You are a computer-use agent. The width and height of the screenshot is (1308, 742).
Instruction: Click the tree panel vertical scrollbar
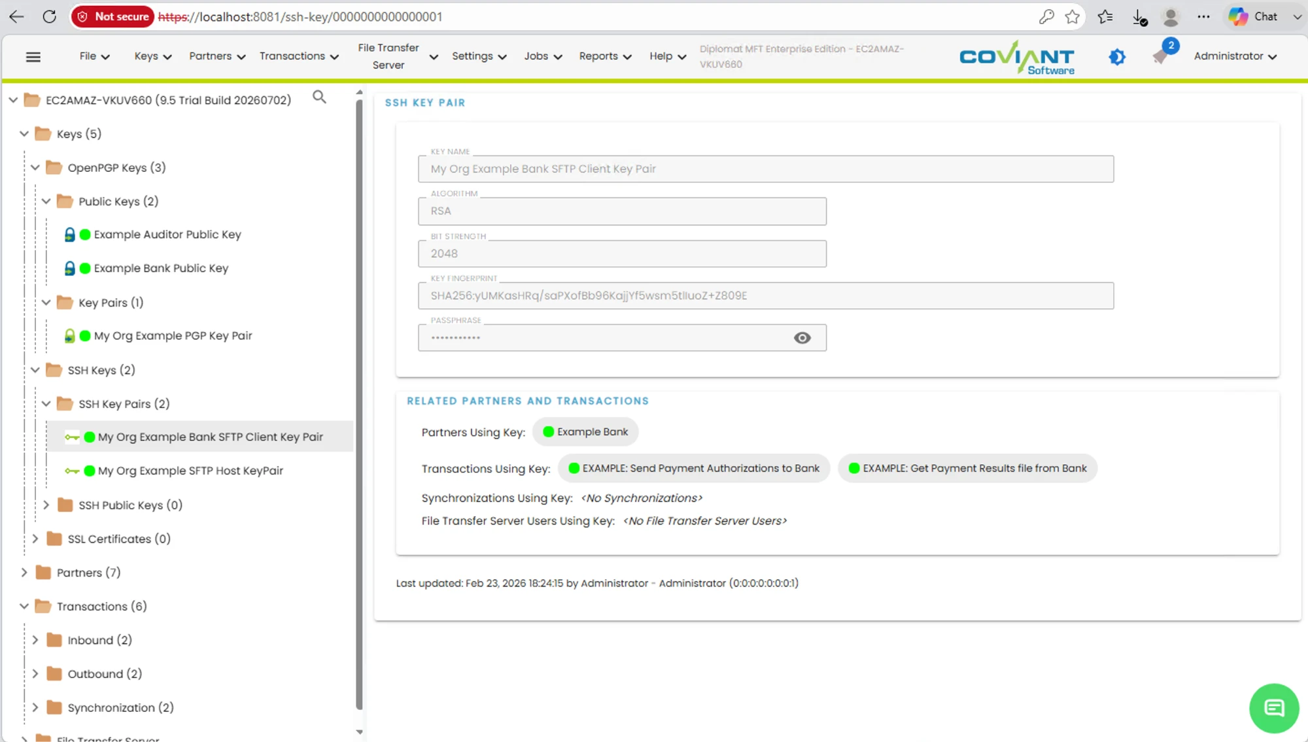tap(359, 404)
